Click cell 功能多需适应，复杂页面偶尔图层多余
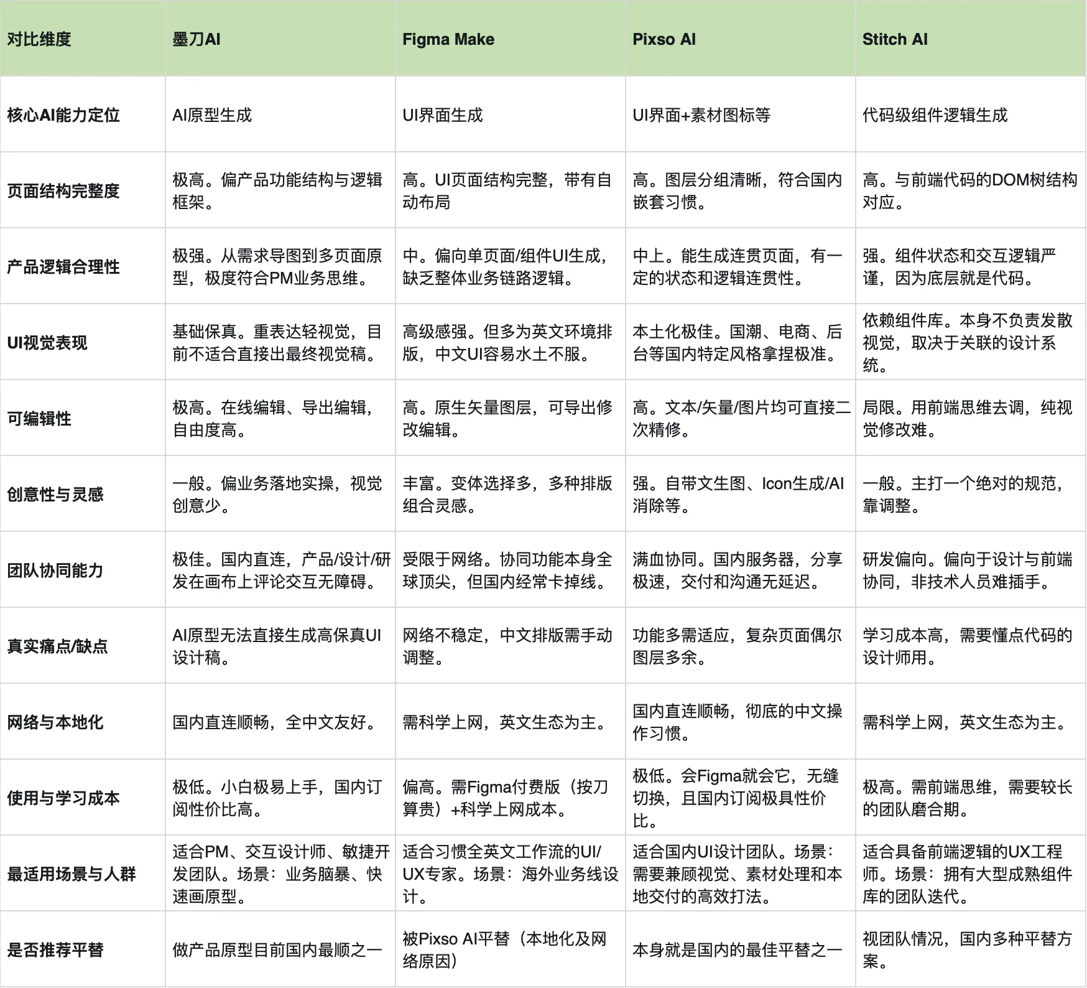1087x988 pixels. (x=741, y=646)
